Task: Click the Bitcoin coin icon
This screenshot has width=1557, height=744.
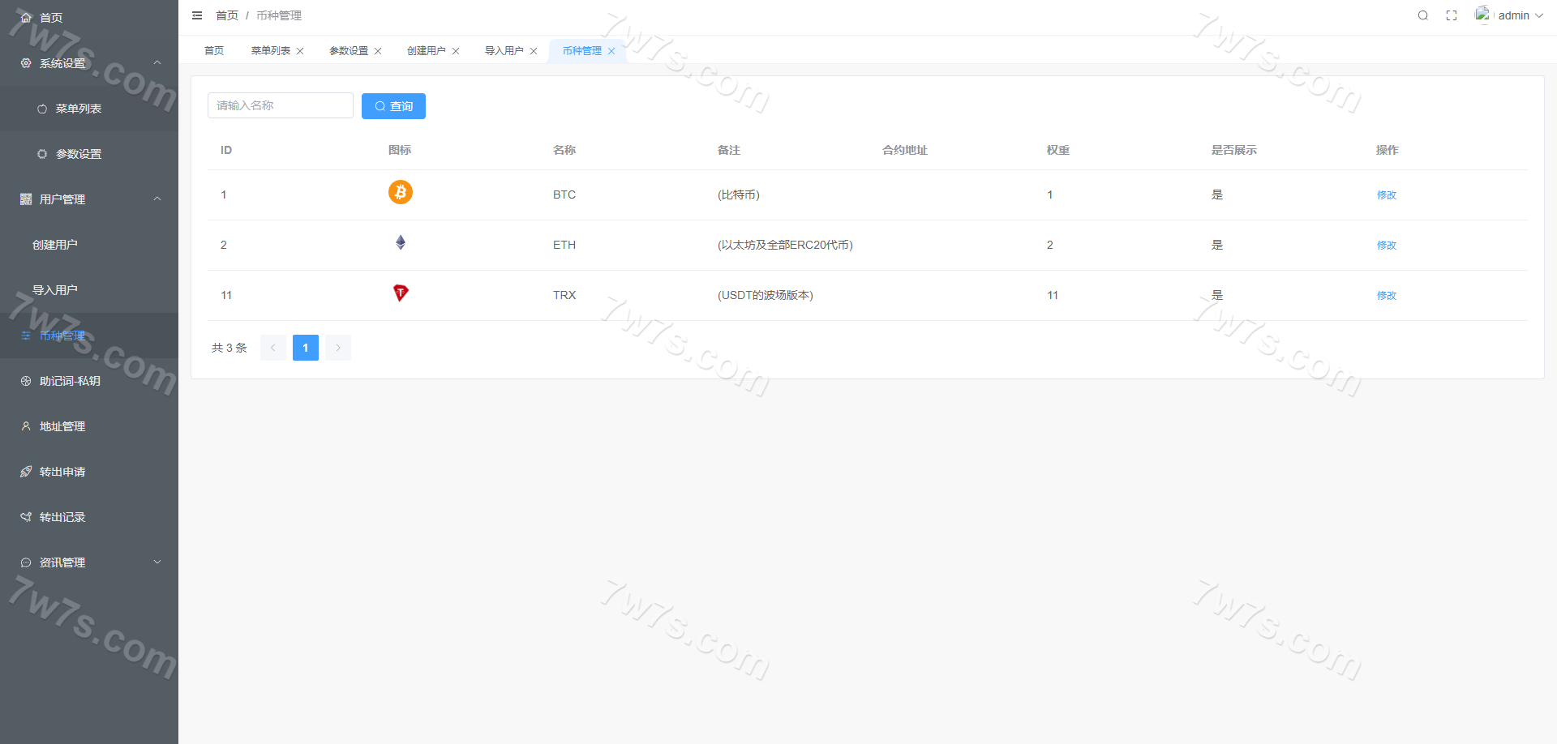Action: point(400,192)
